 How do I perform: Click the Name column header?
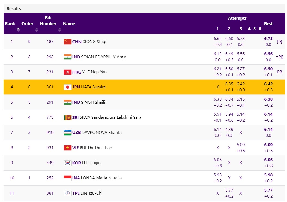click(x=69, y=24)
